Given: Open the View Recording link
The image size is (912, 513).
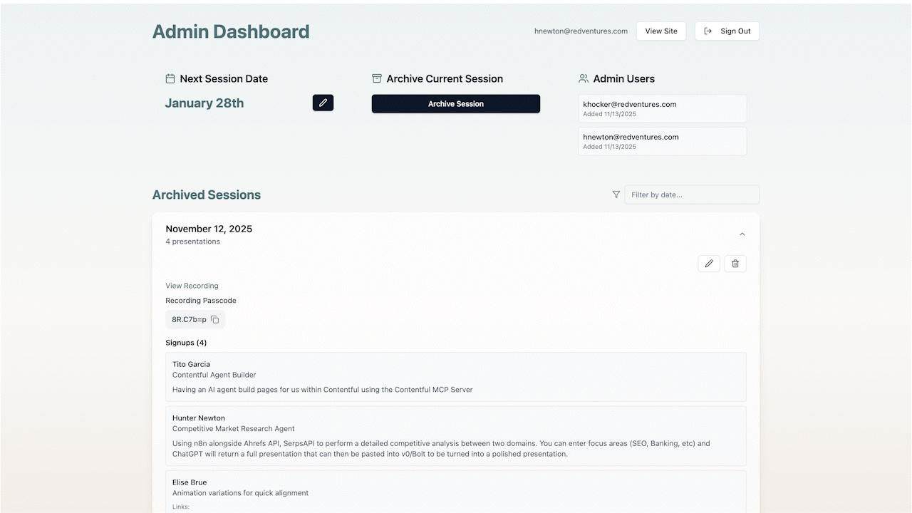Looking at the screenshot, I should click(x=192, y=286).
